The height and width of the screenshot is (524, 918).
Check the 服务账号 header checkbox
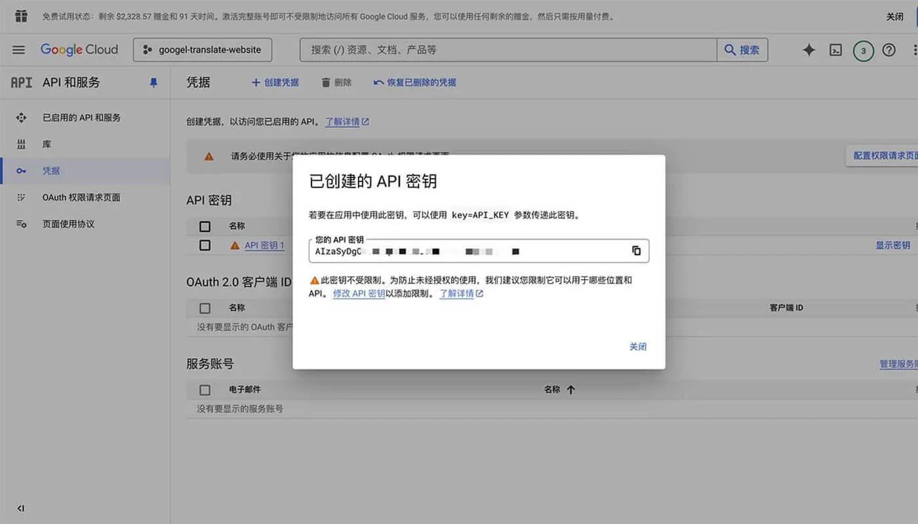(205, 389)
